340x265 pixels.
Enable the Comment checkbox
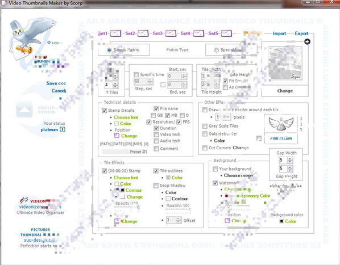coord(156,149)
